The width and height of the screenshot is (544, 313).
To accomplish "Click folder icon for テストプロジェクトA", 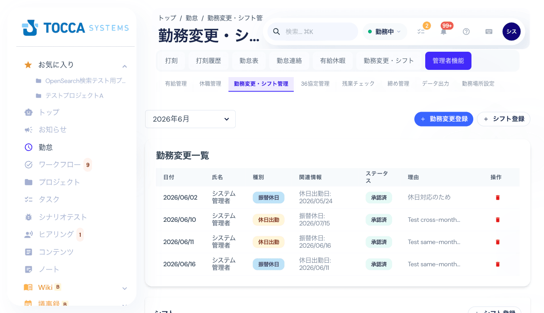I will coord(39,96).
